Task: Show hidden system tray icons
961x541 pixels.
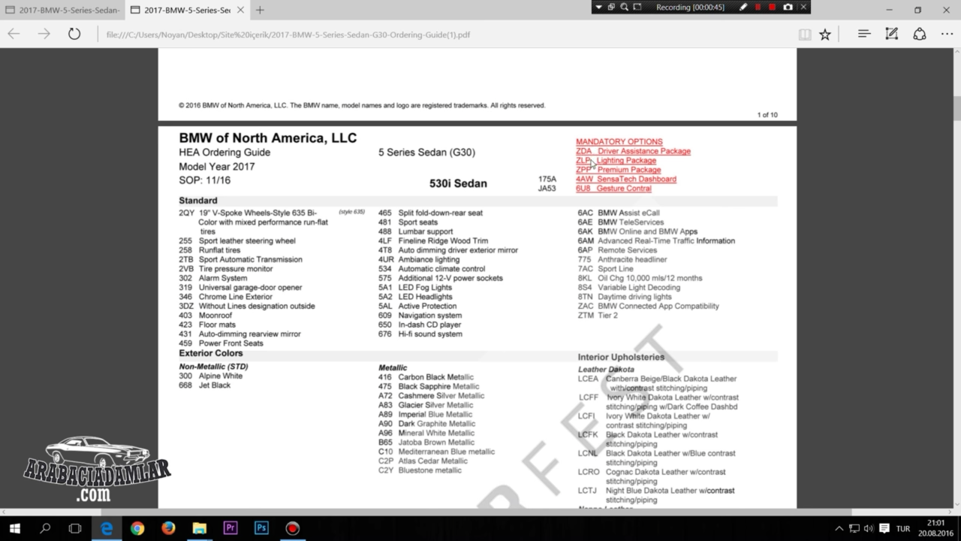Action: 839,528
